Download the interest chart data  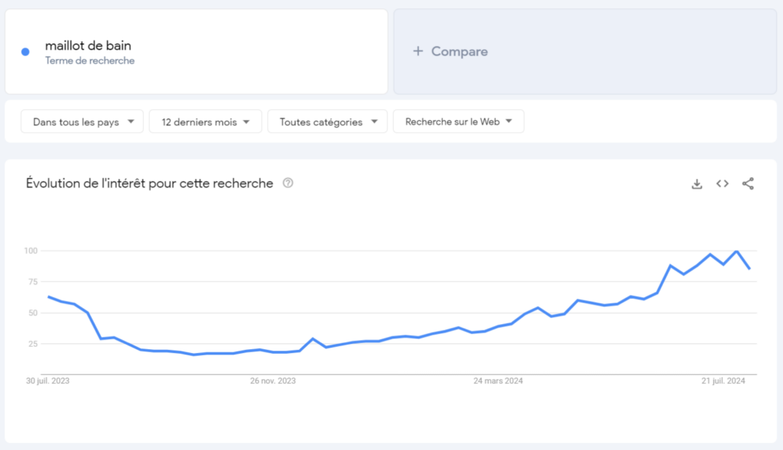pos(697,183)
